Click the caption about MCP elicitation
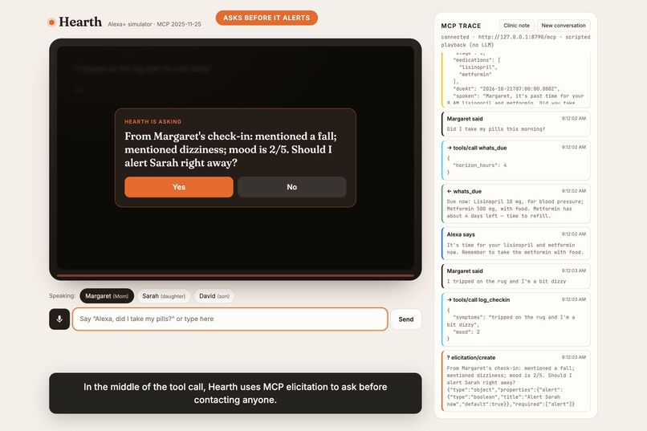The width and height of the screenshot is (647, 431). (235, 393)
